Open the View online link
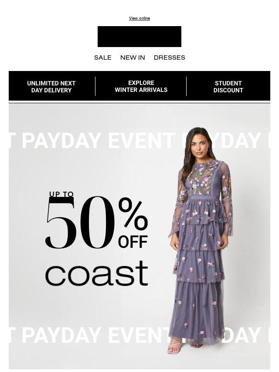 [139, 18]
